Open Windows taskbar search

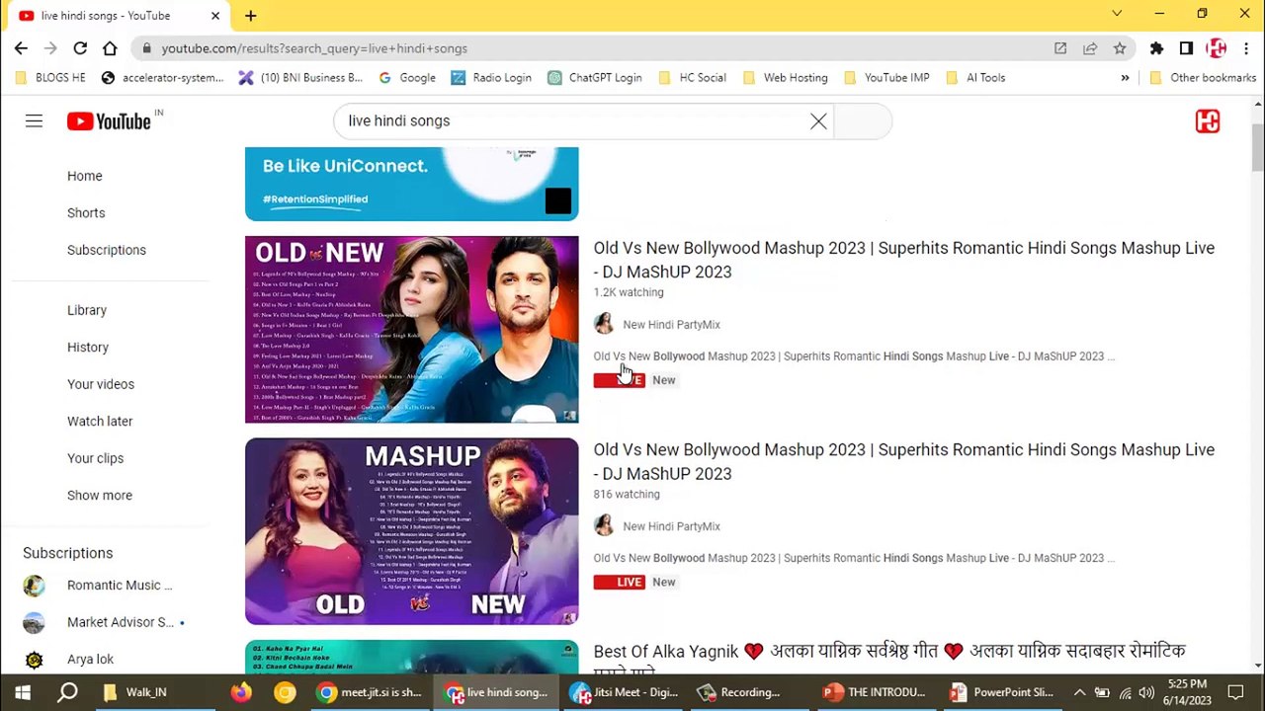(67, 692)
